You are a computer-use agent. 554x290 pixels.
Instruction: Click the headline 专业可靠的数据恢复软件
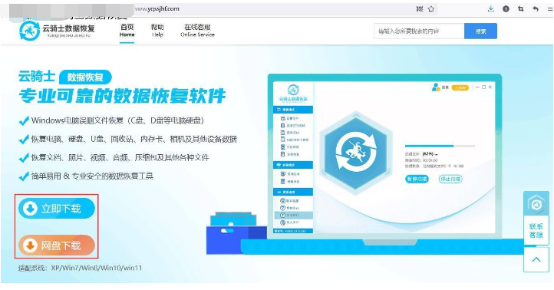click(x=122, y=95)
